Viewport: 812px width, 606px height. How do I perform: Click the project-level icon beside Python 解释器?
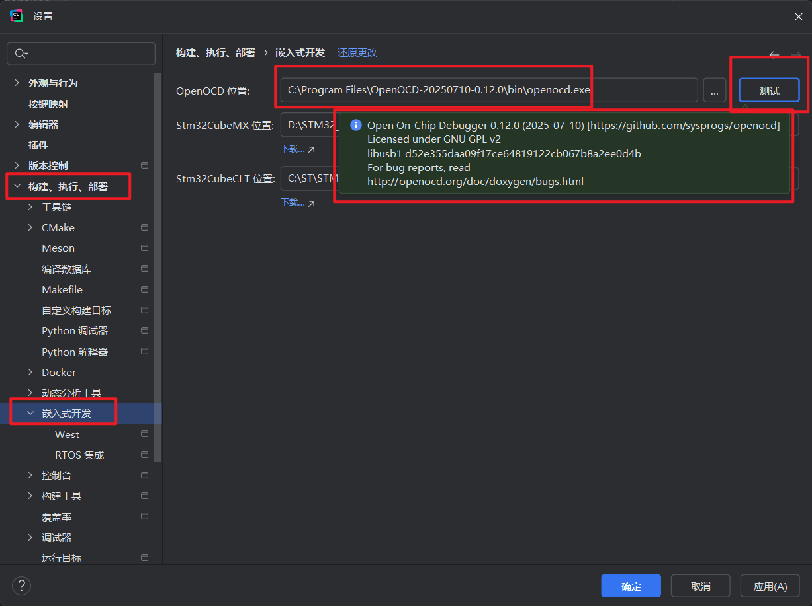144,352
